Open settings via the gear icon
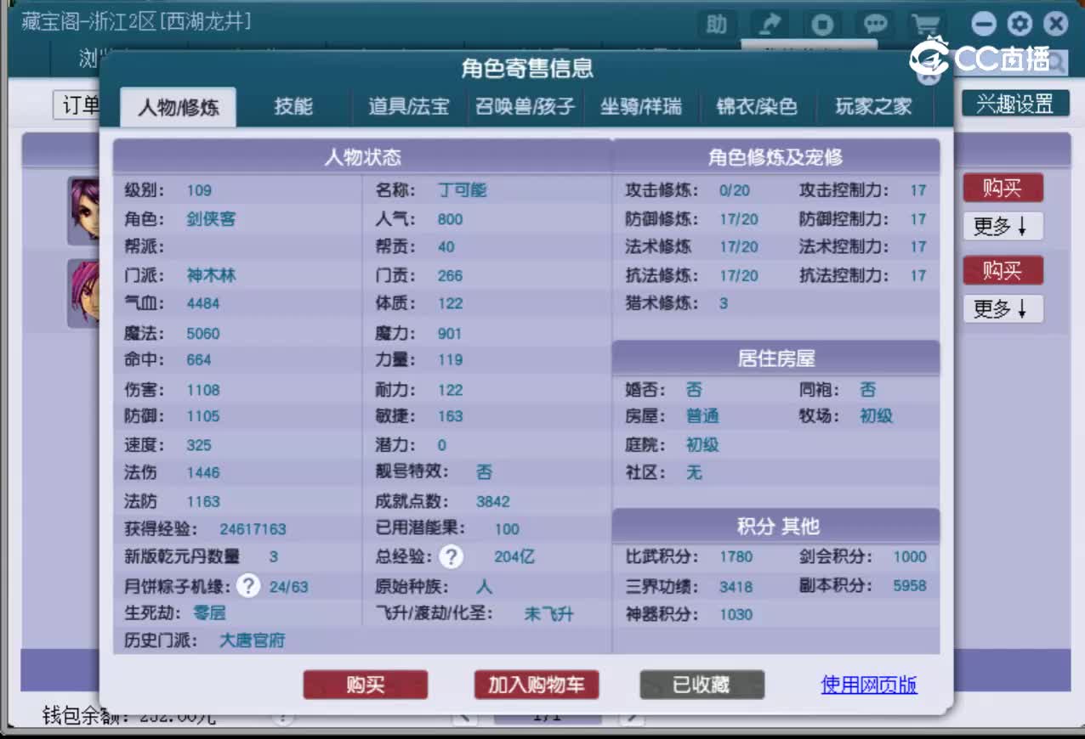 1019,24
